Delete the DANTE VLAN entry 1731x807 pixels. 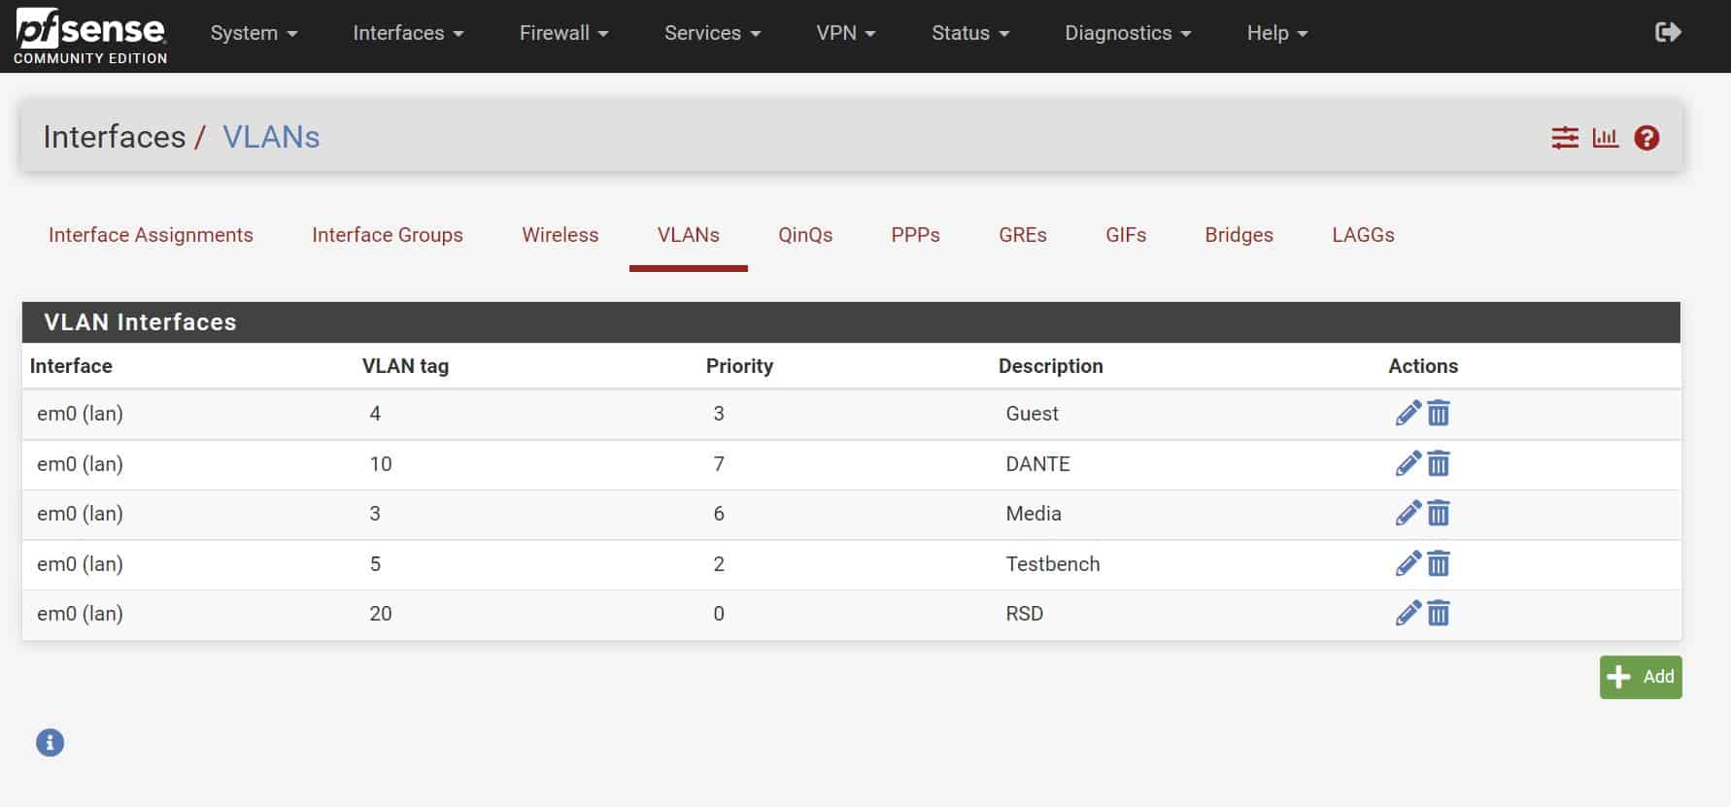[1439, 464]
